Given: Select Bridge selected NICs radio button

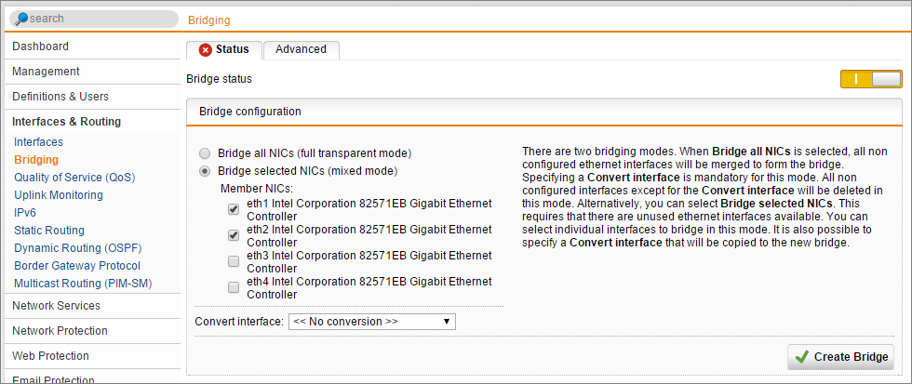Looking at the screenshot, I should (x=204, y=171).
